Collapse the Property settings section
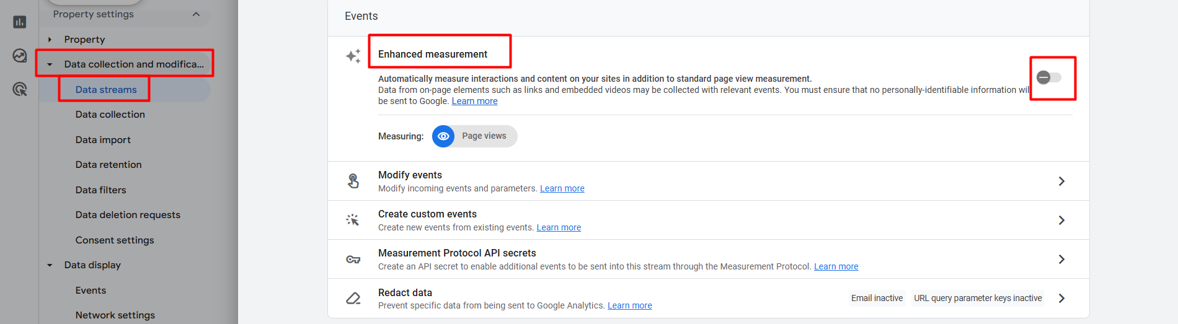This screenshot has height=324, width=1178. coord(196,14)
